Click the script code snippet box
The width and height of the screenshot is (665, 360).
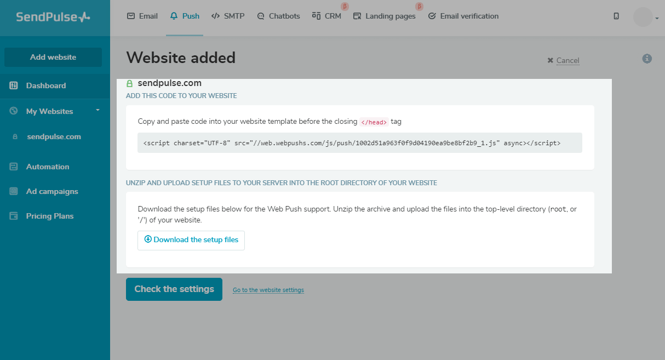(359, 143)
